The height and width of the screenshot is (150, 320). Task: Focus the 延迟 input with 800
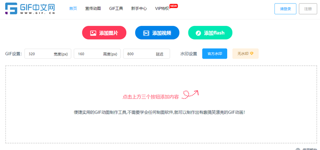click(x=146, y=54)
